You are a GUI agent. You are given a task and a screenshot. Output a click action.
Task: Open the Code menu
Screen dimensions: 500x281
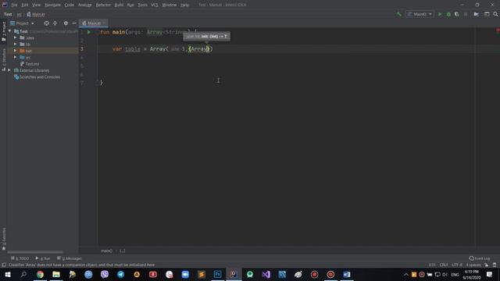click(70, 5)
